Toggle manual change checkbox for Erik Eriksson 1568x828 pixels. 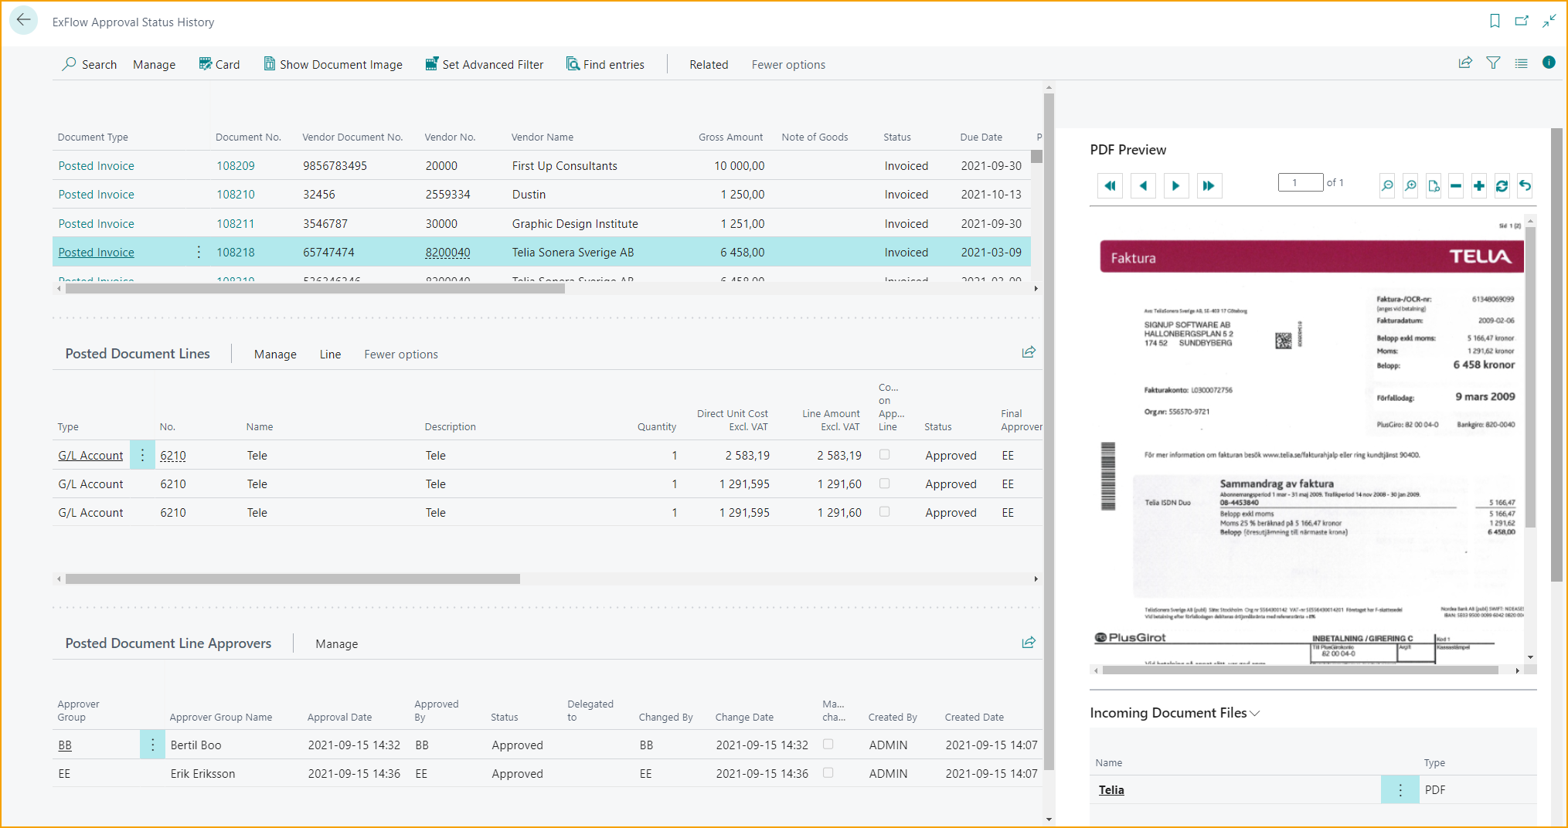828,773
